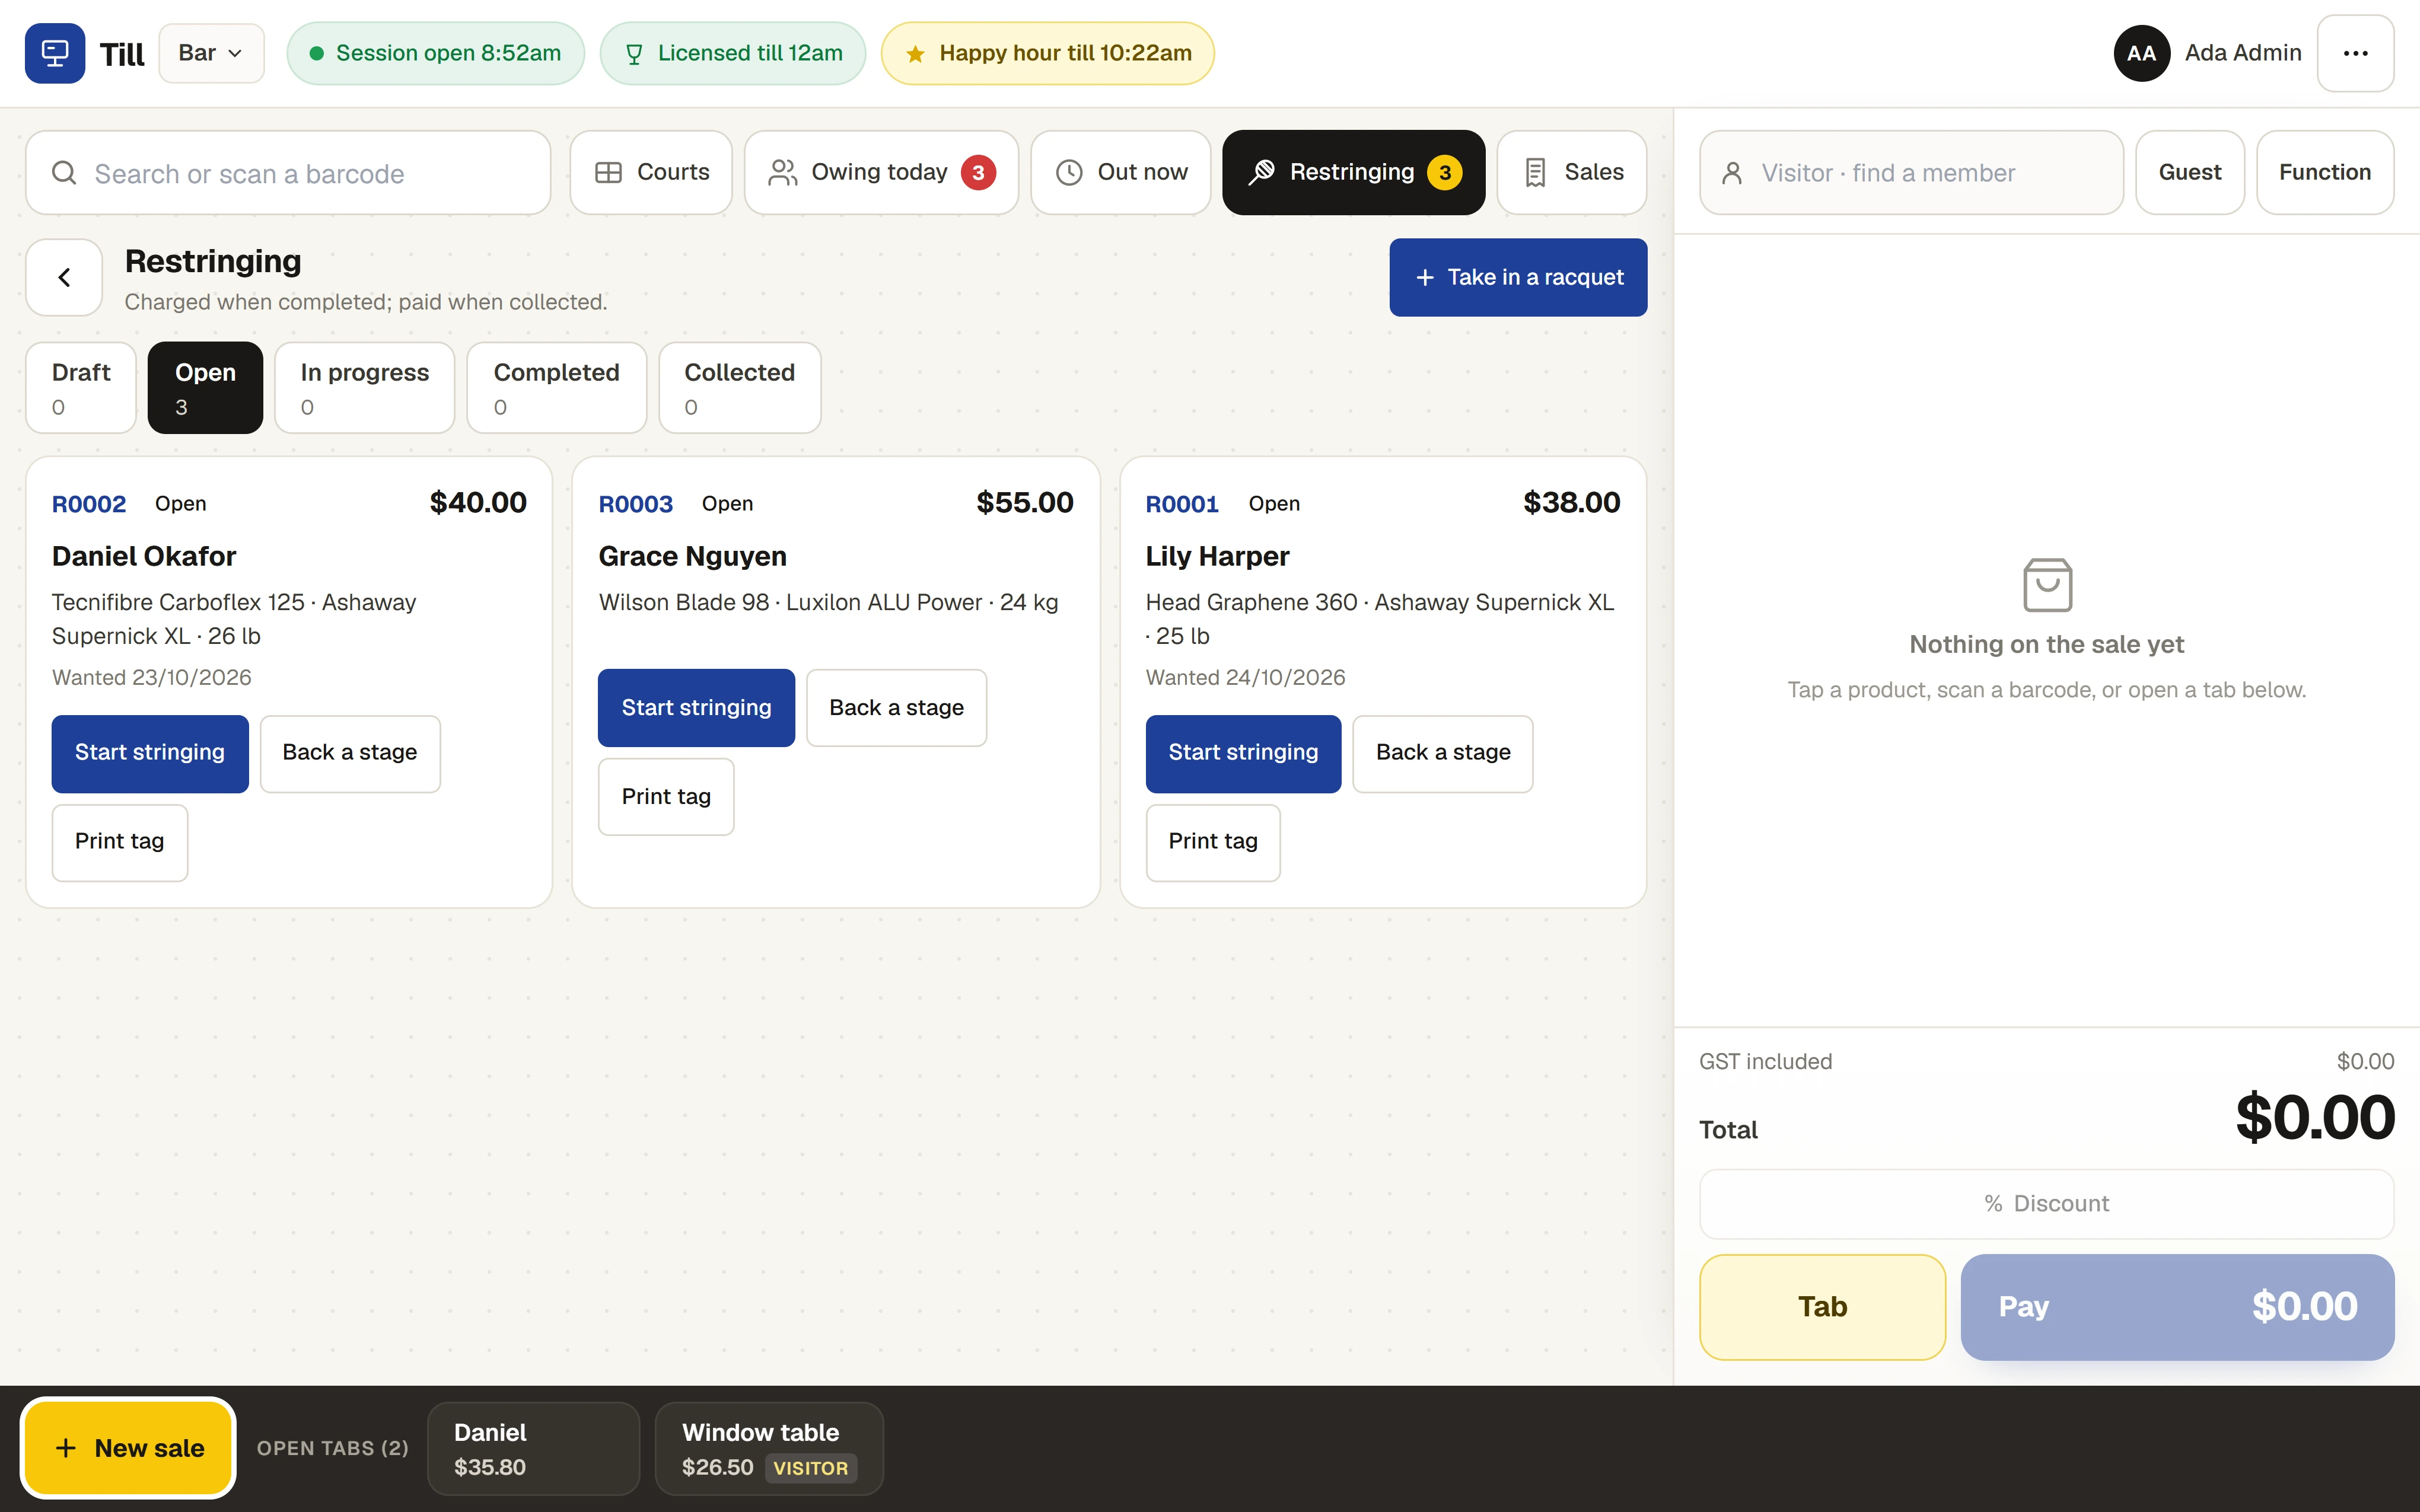Select the Restringing tab
The width and height of the screenshot is (2420, 1512).
click(1354, 173)
